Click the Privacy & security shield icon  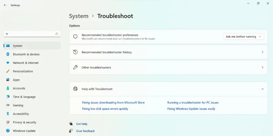8,122
